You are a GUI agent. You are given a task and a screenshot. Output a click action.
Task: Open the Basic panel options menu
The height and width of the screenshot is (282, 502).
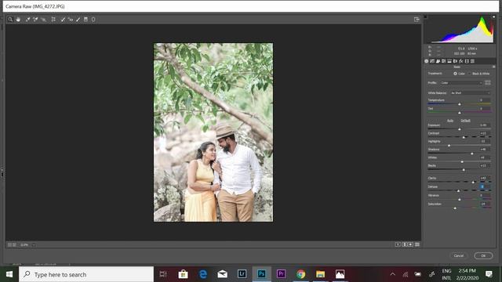pos(493,67)
